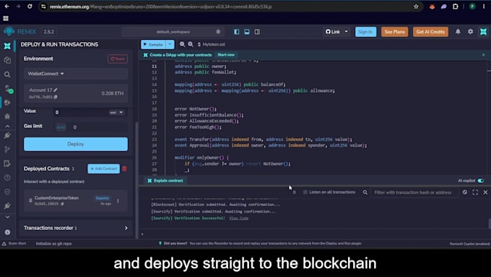Screen dimensions: 491x277
Task: Open the settings gear in top bar
Action: click(470, 32)
